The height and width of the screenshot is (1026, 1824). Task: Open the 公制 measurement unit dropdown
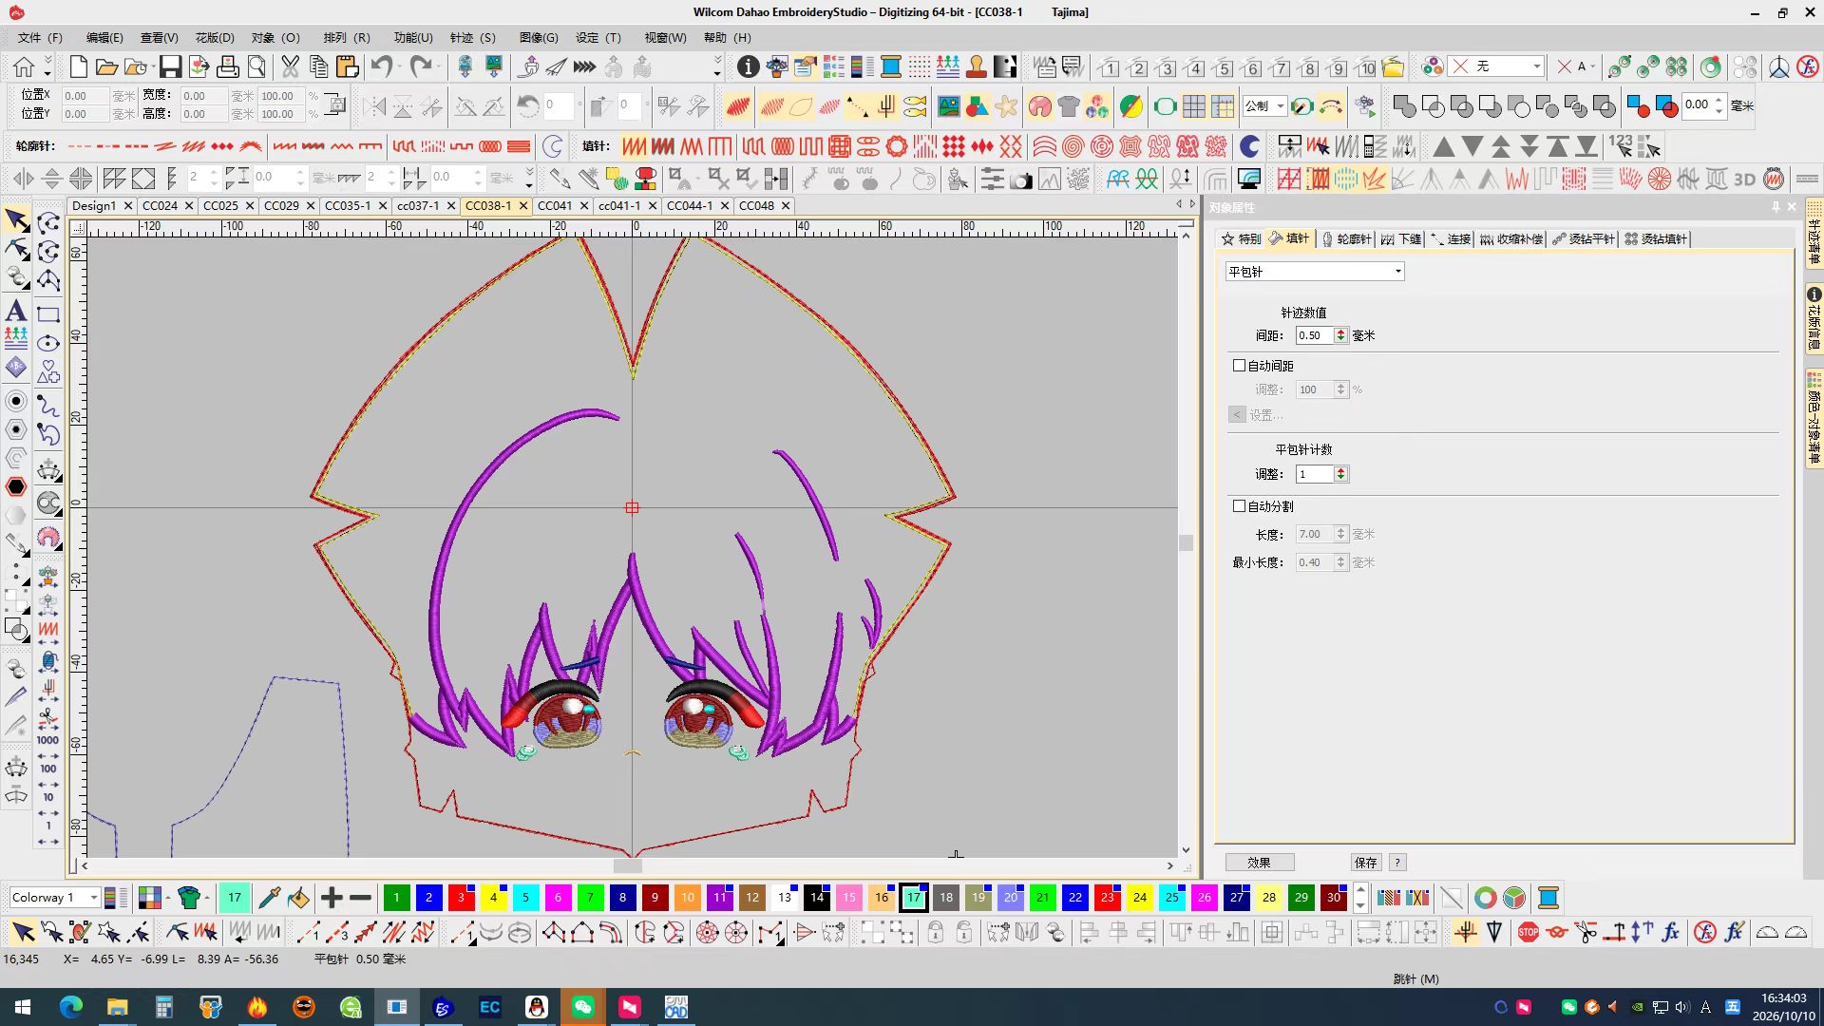tap(1264, 105)
